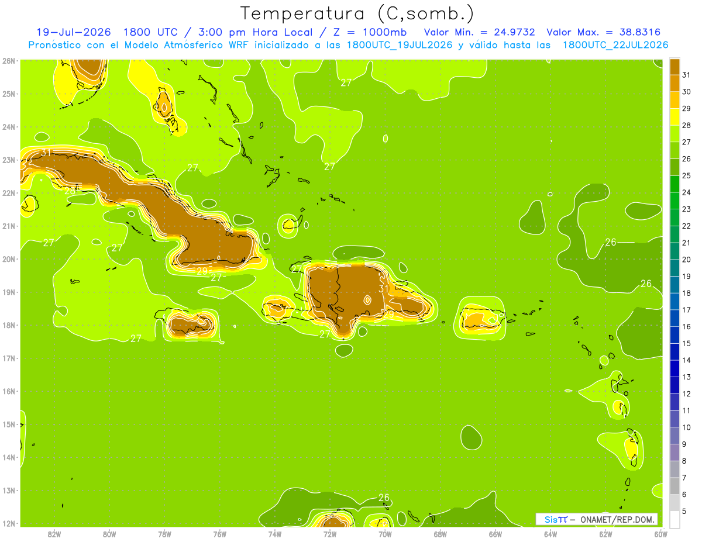The width and height of the screenshot is (702, 542).
Task: Click the white legend band below 5
Action: click(x=675, y=519)
